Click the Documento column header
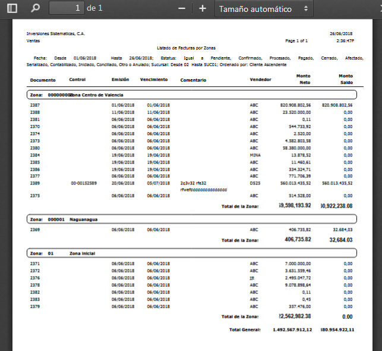 (43, 79)
